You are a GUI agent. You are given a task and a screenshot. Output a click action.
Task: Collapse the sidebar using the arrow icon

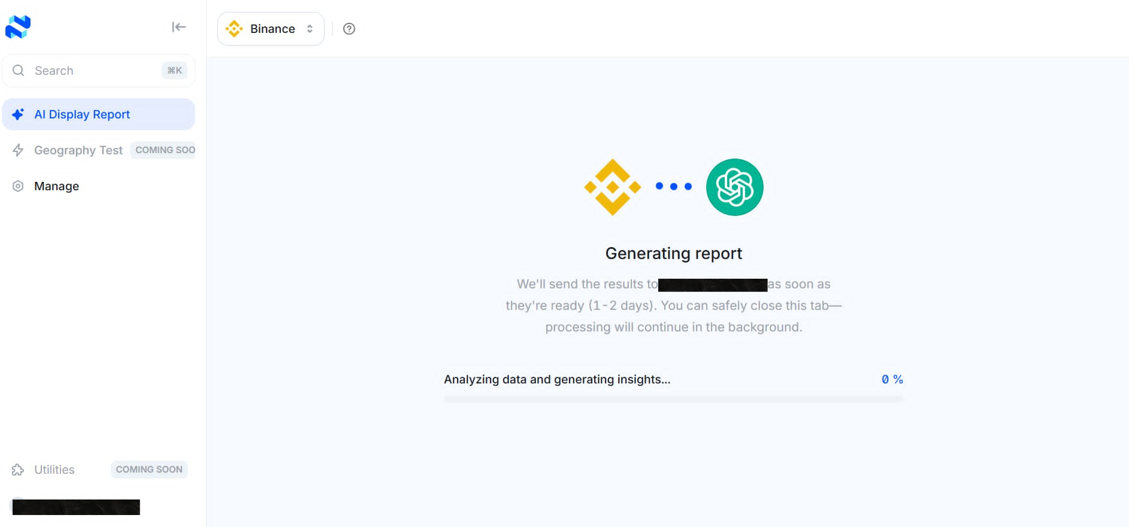click(178, 27)
